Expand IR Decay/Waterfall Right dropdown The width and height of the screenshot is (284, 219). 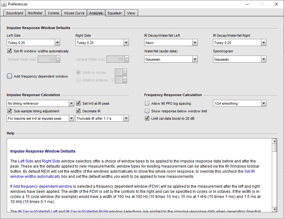240,43
